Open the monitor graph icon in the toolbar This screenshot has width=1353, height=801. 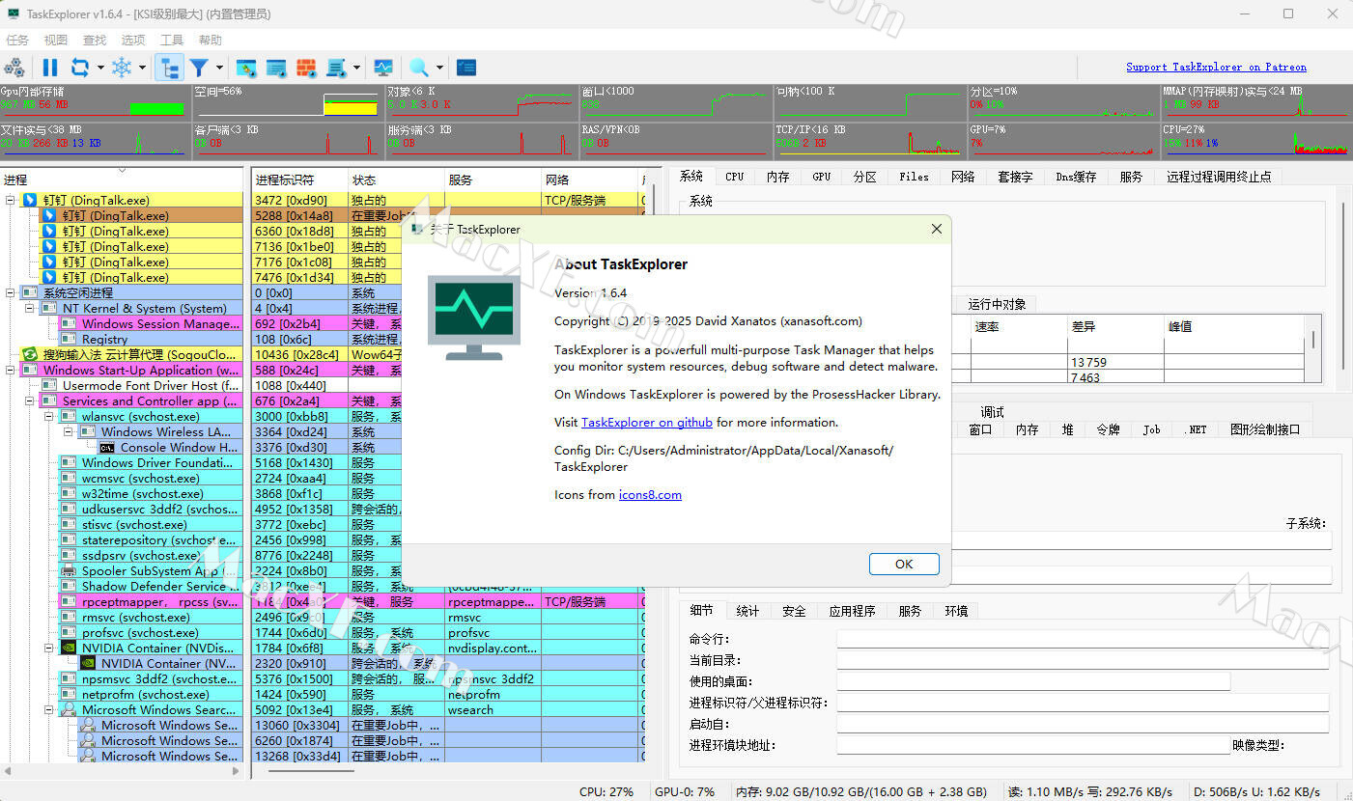(x=383, y=68)
